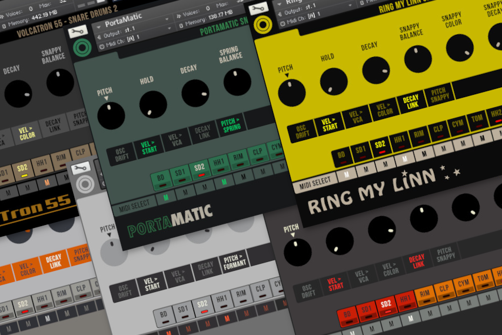This screenshot has width=502, height=335.
Task: Trigger the red BD pad on the dark grey panel
Action: pyautogui.click(x=348, y=317)
